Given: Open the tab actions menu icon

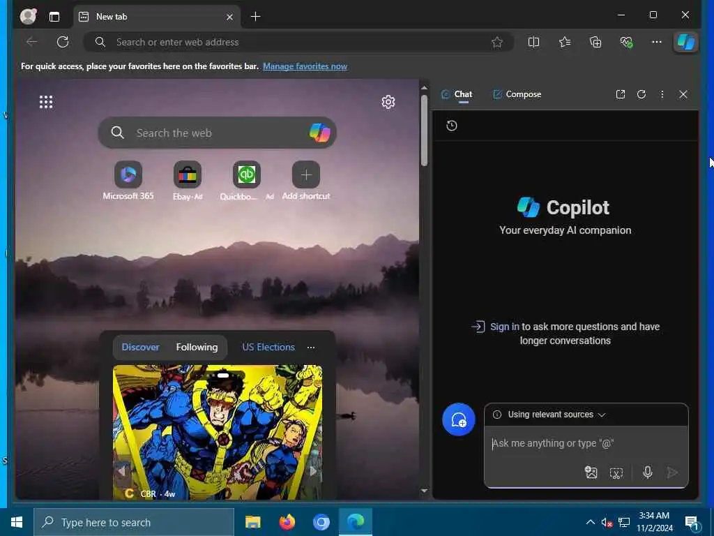Looking at the screenshot, I should click(54, 17).
